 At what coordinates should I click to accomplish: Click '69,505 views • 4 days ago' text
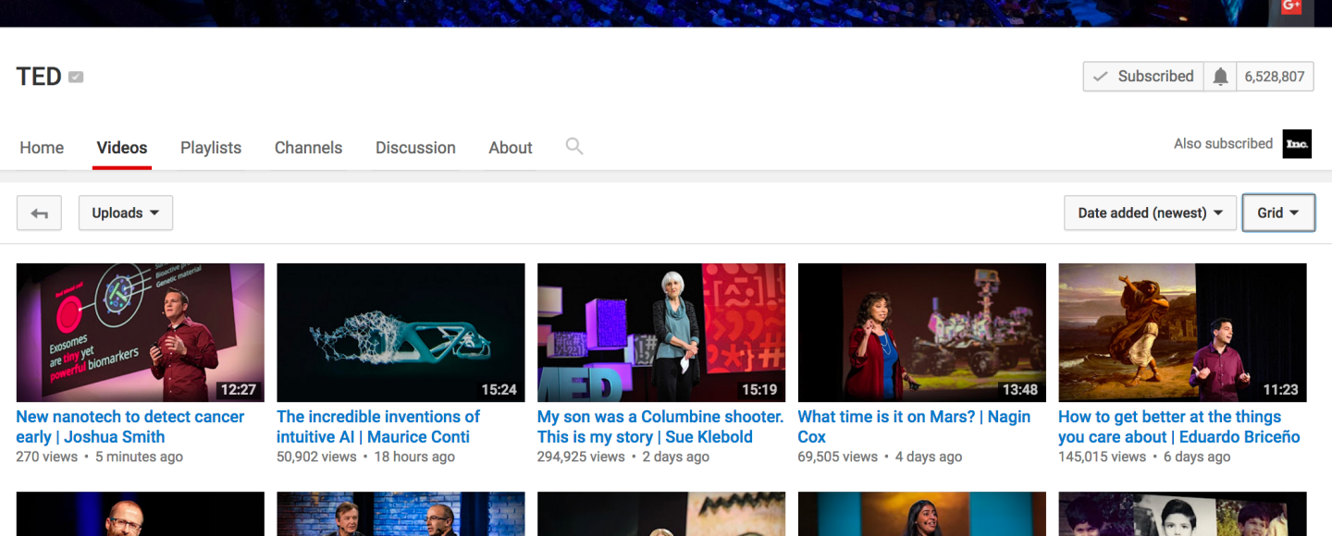click(880, 457)
